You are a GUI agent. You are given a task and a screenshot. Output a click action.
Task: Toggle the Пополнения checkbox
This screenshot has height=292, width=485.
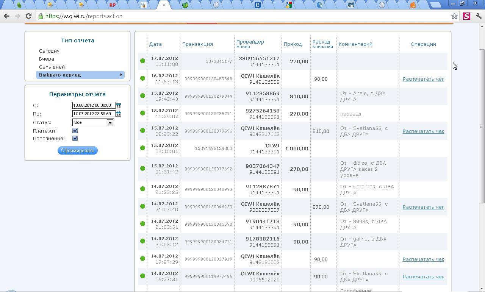point(75,139)
